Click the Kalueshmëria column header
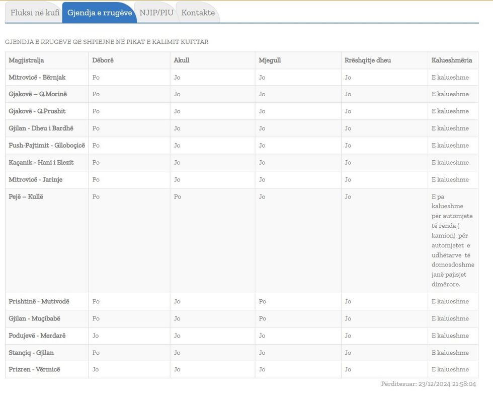The image size is (493, 394). pos(451,60)
